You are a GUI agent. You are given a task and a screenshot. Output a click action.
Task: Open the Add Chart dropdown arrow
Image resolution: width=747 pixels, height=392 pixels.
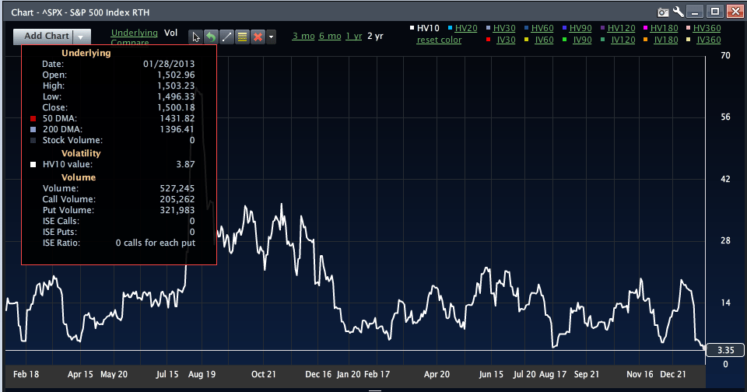click(82, 37)
